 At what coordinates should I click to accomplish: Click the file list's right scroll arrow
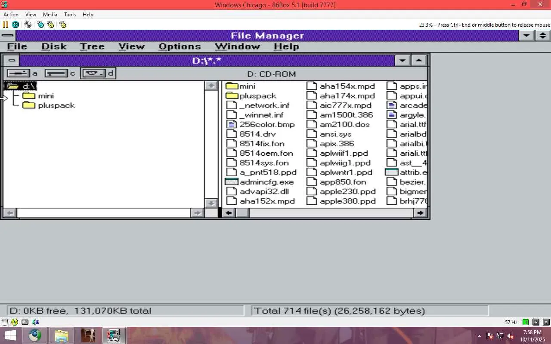(x=420, y=213)
